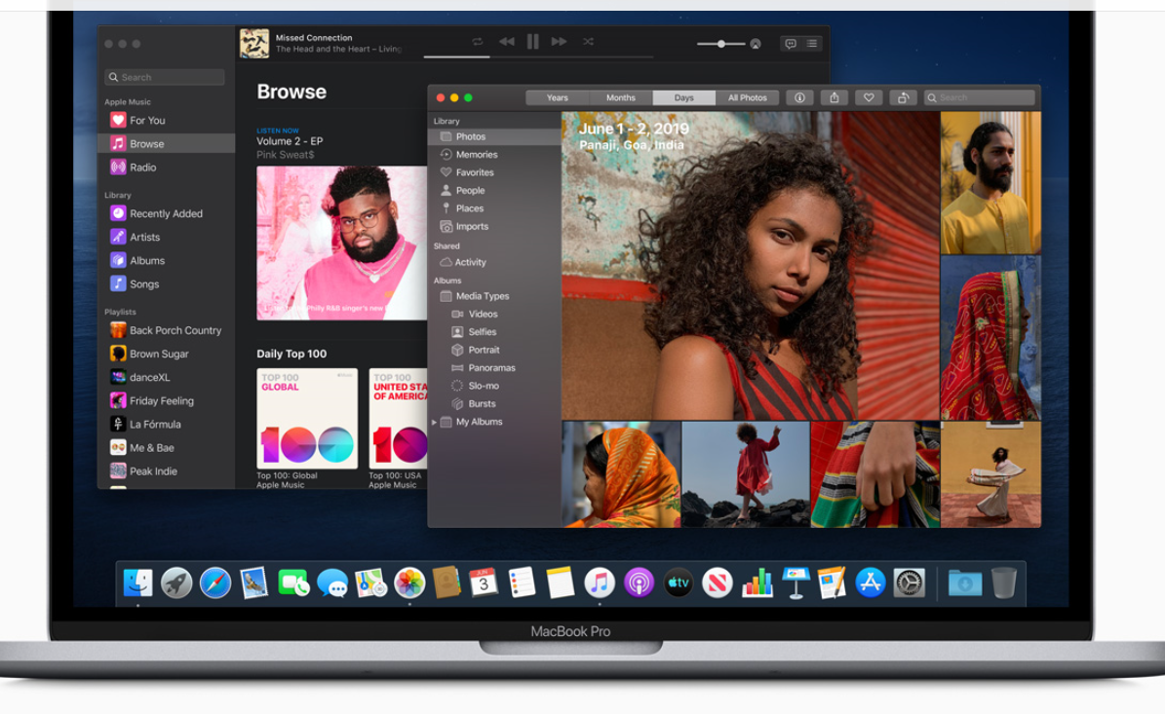Open the Friday Feeling playlist
This screenshot has width=1165, height=714.
(x=167, y=400)
